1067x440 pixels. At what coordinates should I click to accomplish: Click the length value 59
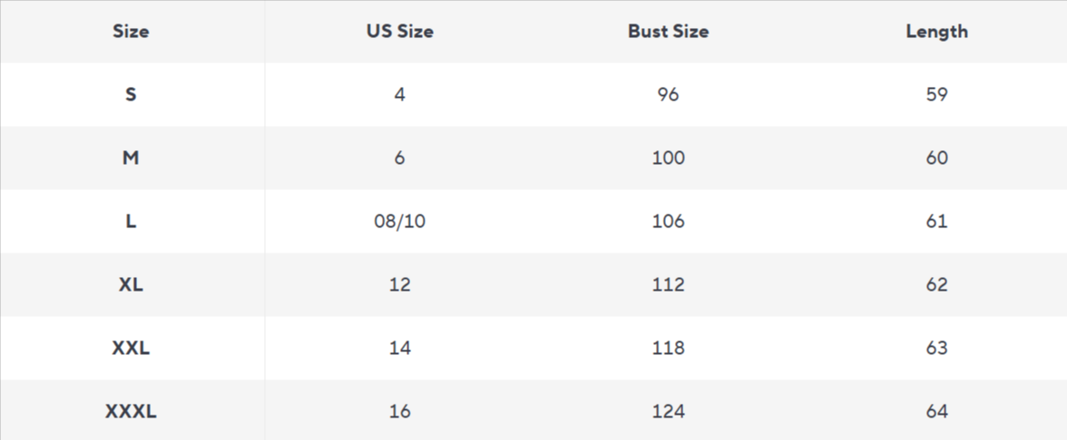936,94
